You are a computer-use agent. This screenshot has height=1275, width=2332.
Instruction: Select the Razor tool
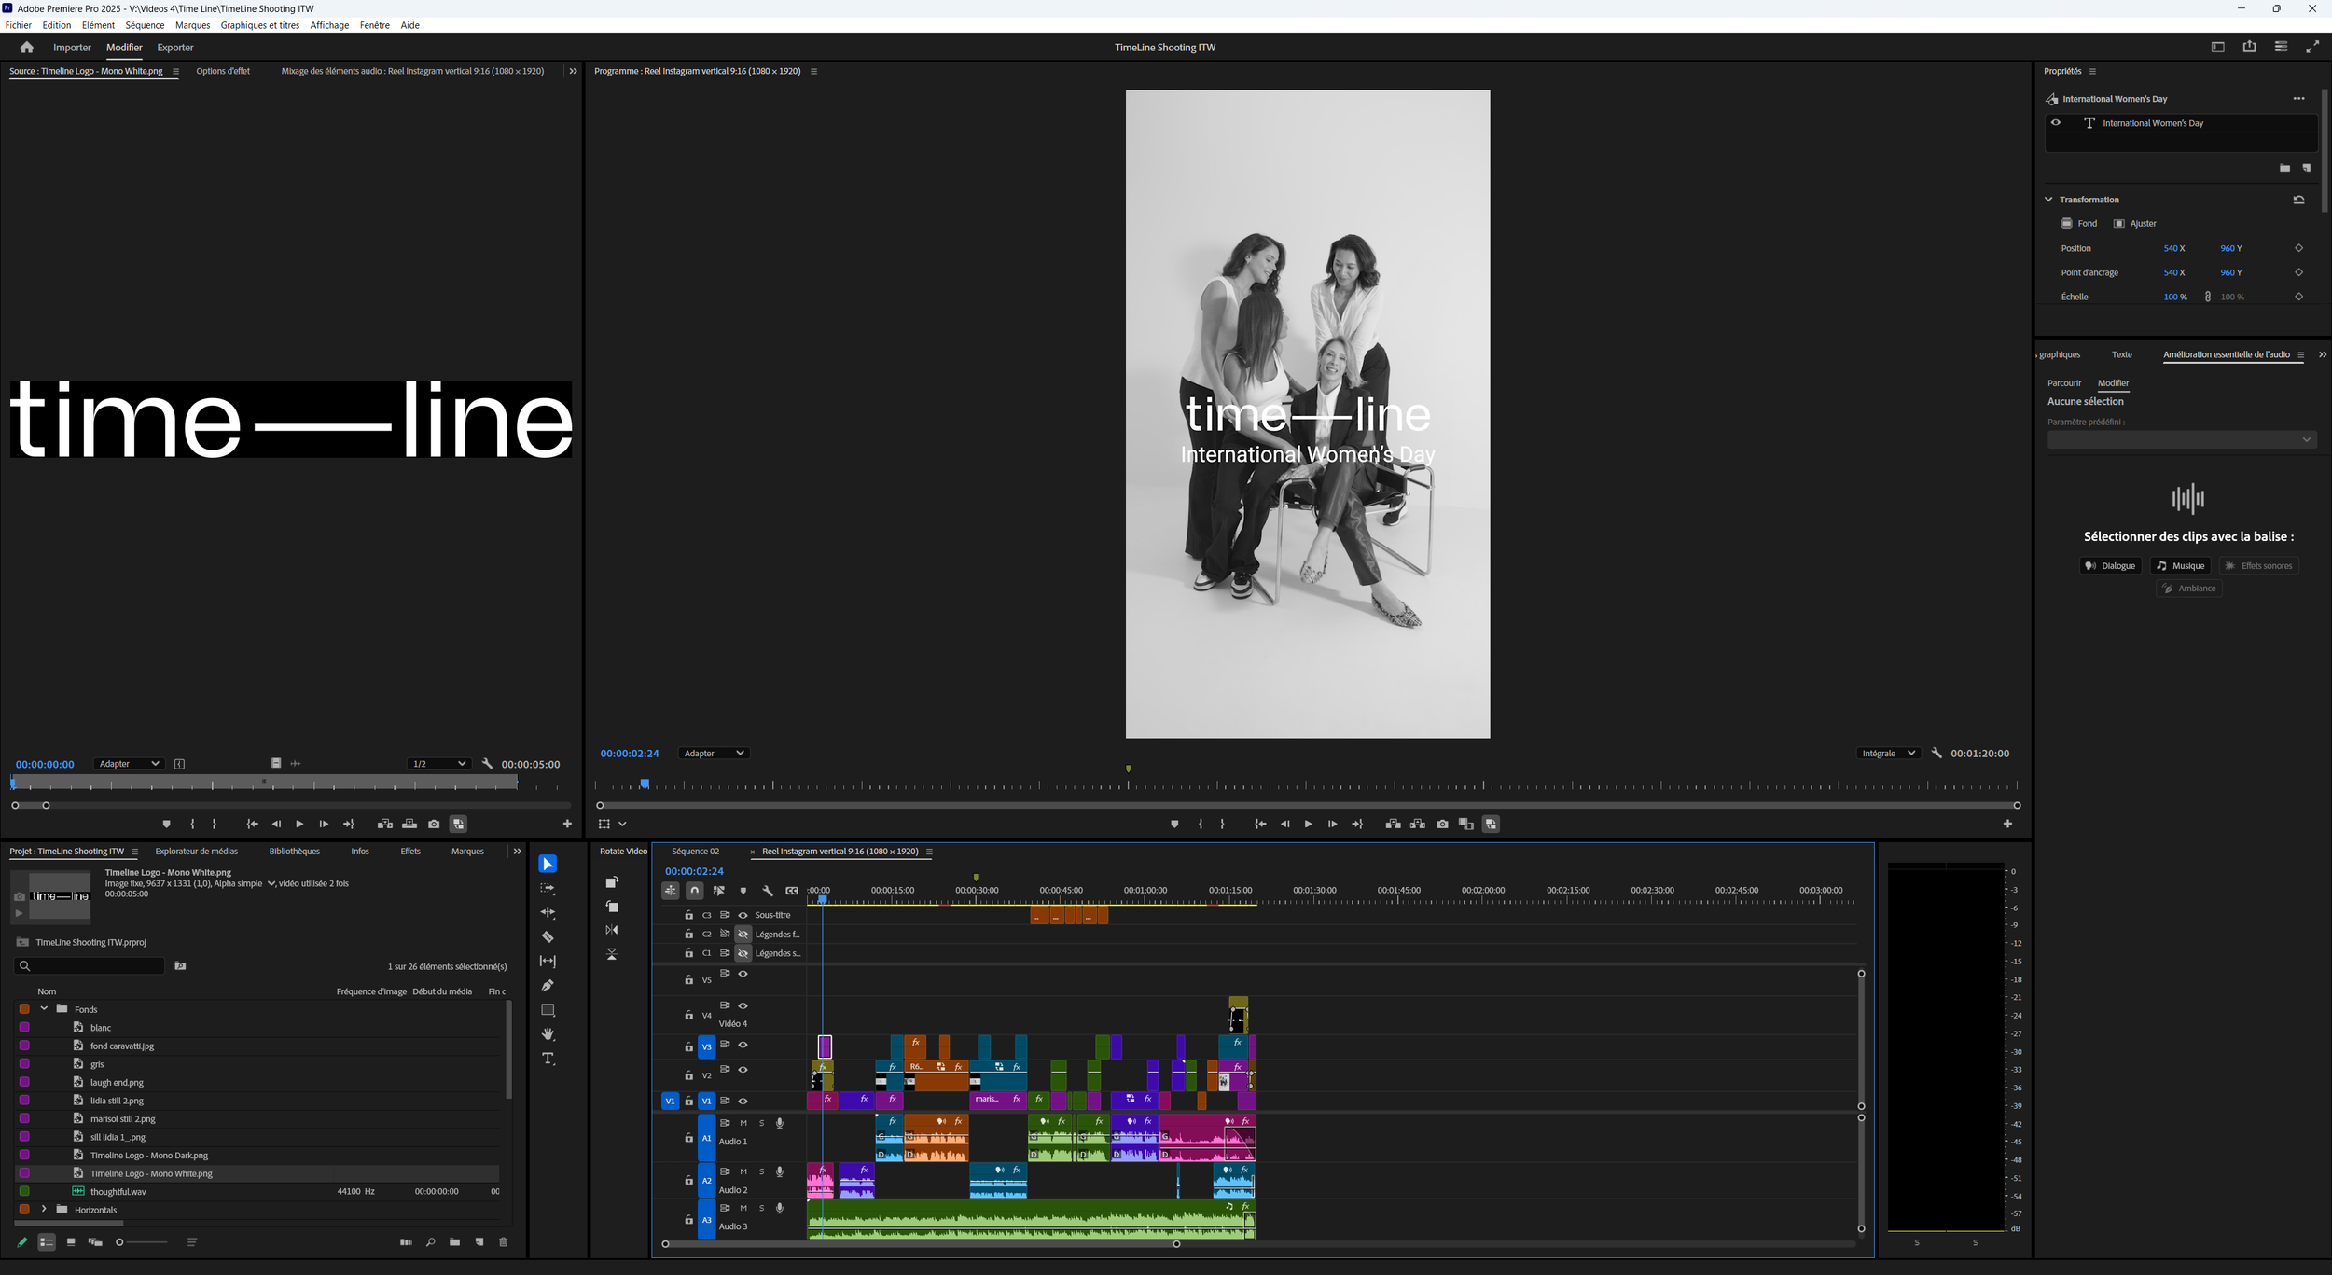click(x=548, y=937)
